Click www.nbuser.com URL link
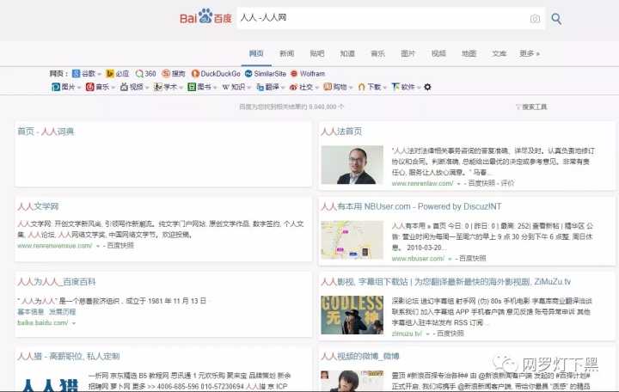This screenshot has height=392, width=619. click(x=418, y=259)
